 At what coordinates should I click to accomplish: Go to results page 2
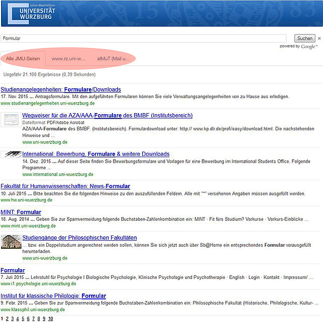[x=8, y=319]
